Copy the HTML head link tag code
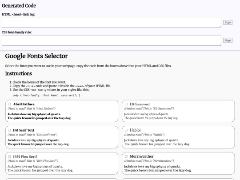Image resolution: width=240 pixels, height=180 pixels. click(228, 22)
